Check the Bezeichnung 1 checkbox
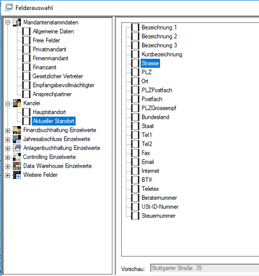 (135, 27)
